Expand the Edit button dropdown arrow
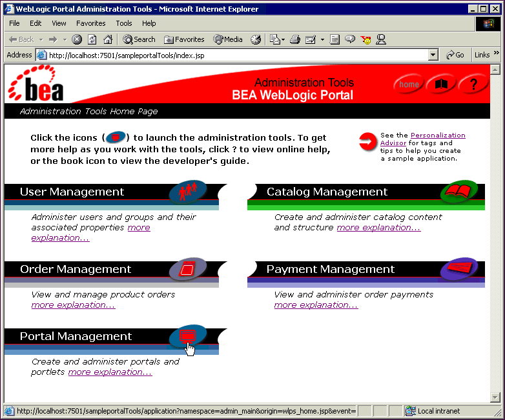Screen dimensions: 505x420 322,39
